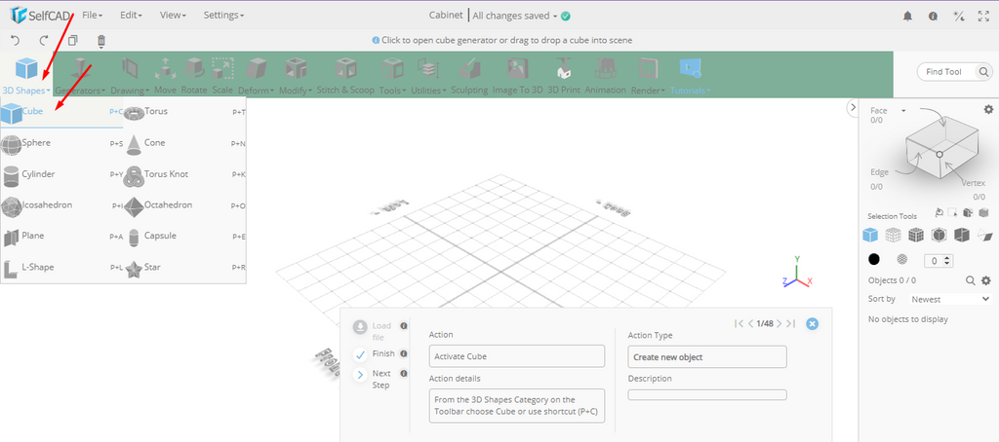This screenshot has height=442, width=999.
Task: Click the trash delete icon
Action: pyautogui.click(x=101, y=41)
